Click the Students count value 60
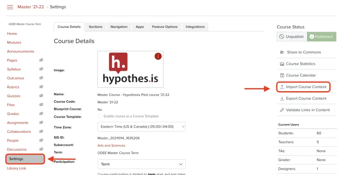The image size is (348, 175). click(x=319, y=133)
